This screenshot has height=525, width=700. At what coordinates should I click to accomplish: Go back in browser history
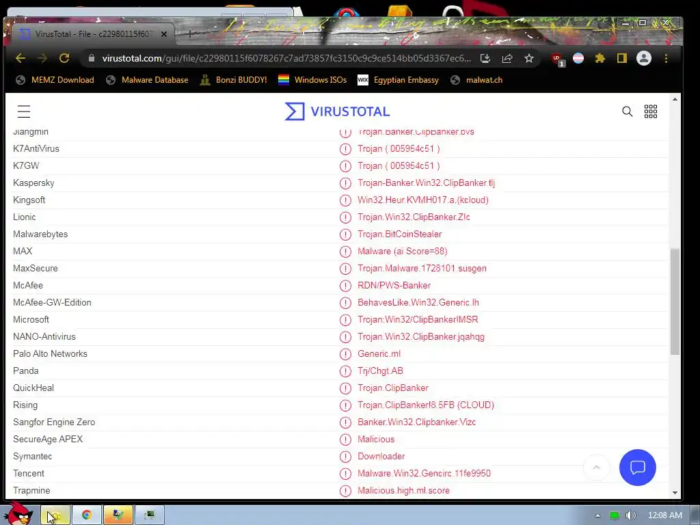point(21,59)
